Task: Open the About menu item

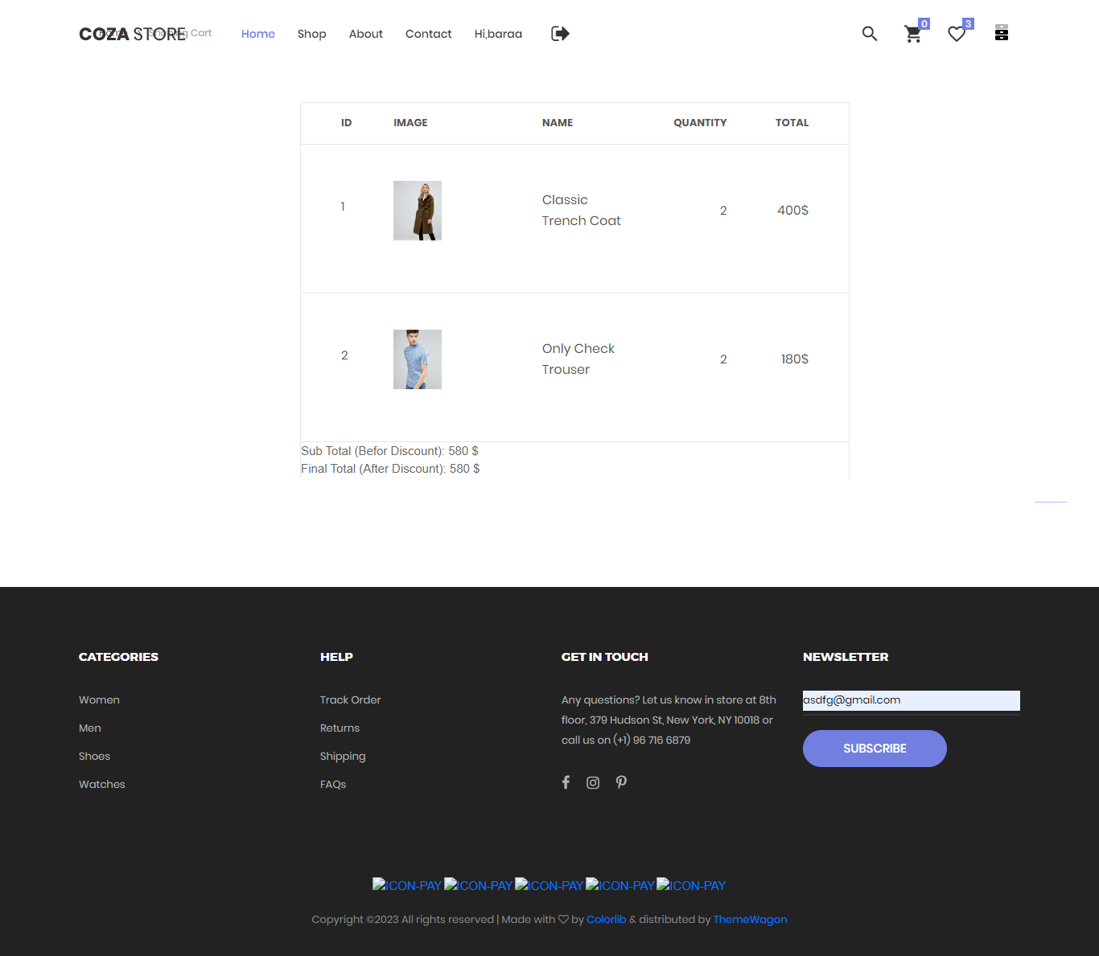Action: 366,34
